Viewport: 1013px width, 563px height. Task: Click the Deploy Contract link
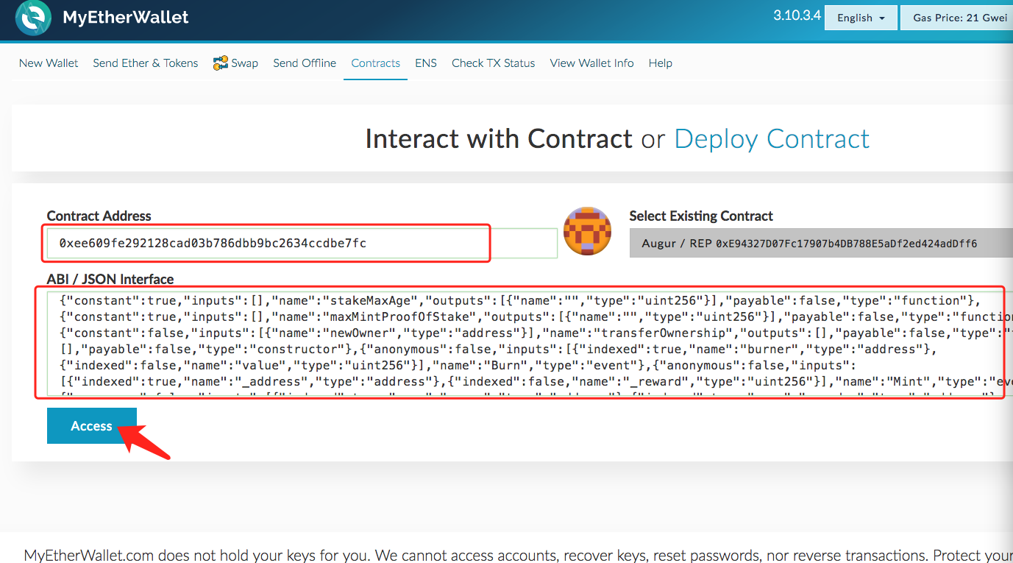(772, 139)
